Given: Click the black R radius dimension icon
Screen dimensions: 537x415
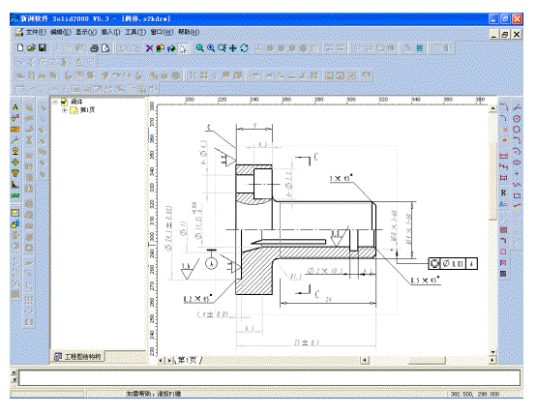Looking at the screenshot, I should [x=503, y=193].
